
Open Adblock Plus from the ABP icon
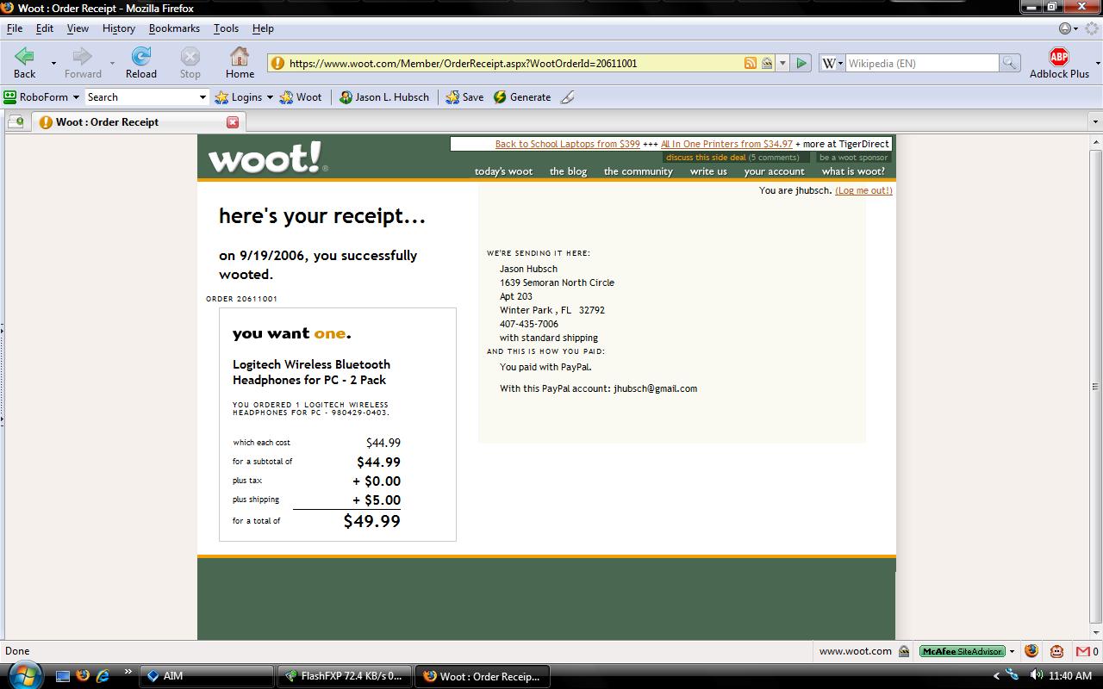(1058, 57)
